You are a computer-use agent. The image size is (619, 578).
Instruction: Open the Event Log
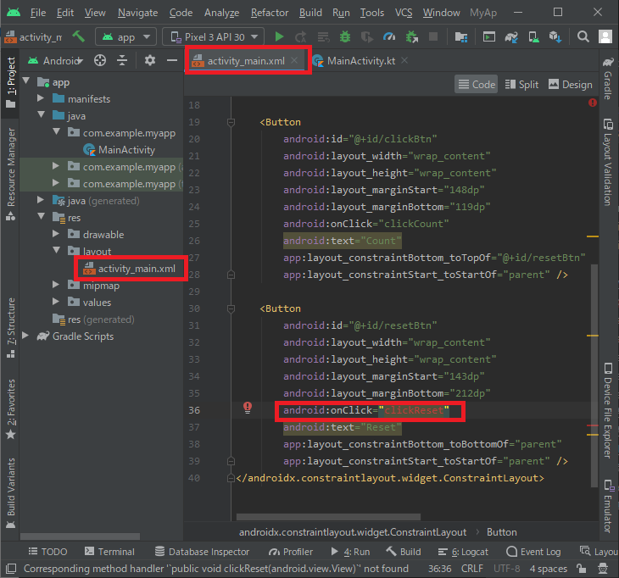[533, 552]
